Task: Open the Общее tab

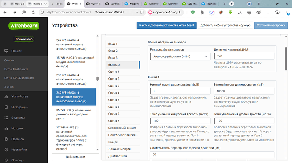Action: pyautogui.click(x=123, y=142)
